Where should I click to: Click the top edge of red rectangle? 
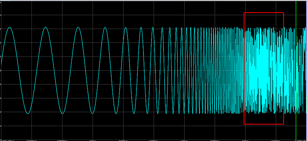(264, 13)
